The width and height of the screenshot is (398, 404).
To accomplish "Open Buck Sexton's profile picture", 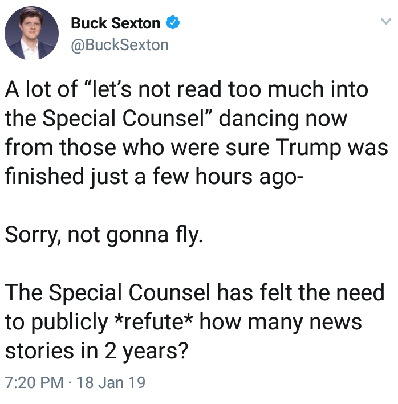I will tap(31, 33).
